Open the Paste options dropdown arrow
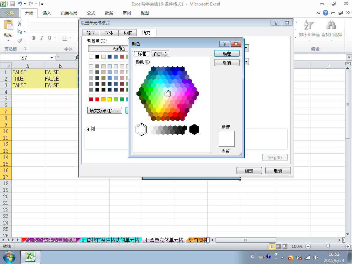The image size is (352, 264). click(9, 41)
